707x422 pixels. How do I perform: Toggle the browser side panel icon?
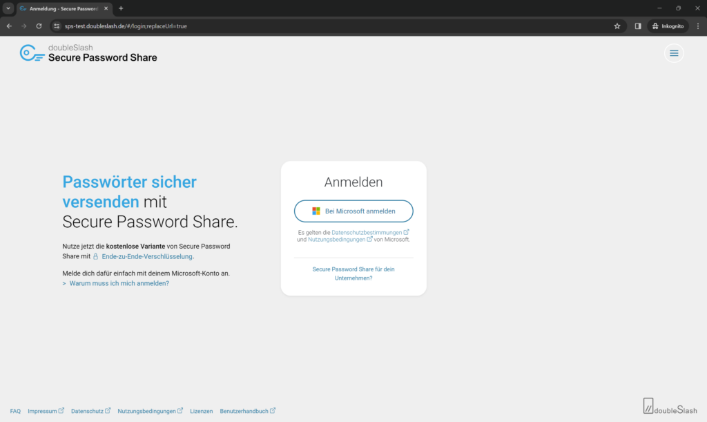click(637, 26)
